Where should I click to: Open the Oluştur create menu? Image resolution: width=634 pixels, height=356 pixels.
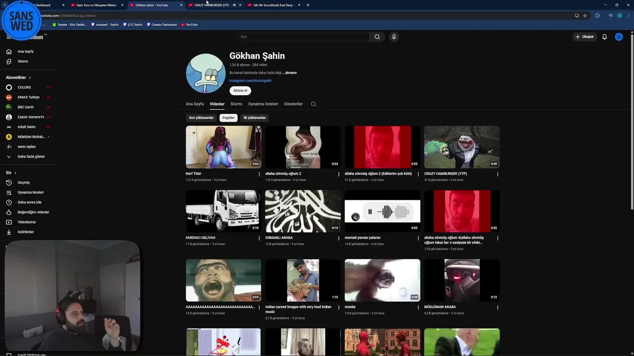pyautogui.click(x=584, y=37)
